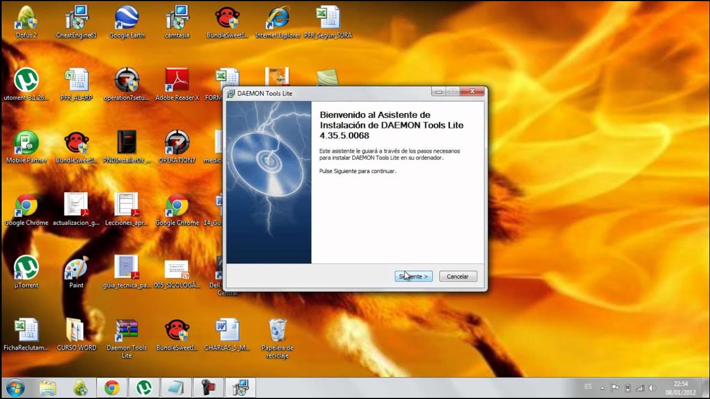
Task: Click the ES language indicator in the tray
Action: pyautogui.click(x=588, y=386)
